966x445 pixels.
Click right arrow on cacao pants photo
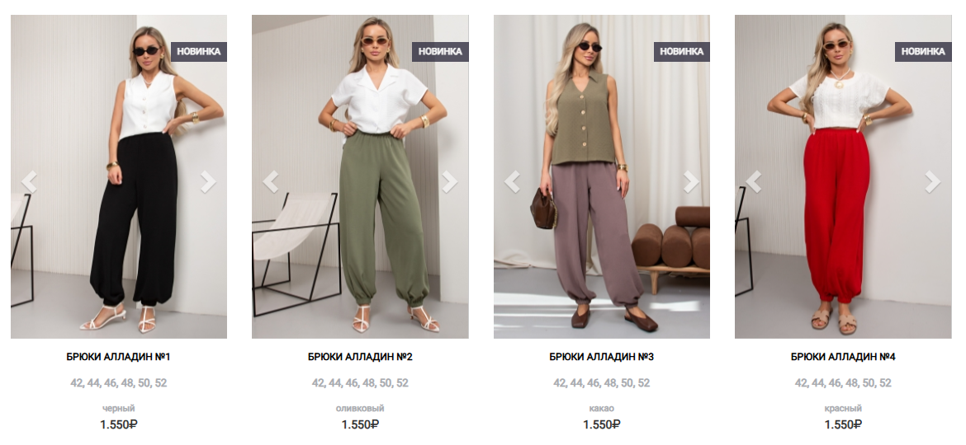tap(691, 182)
